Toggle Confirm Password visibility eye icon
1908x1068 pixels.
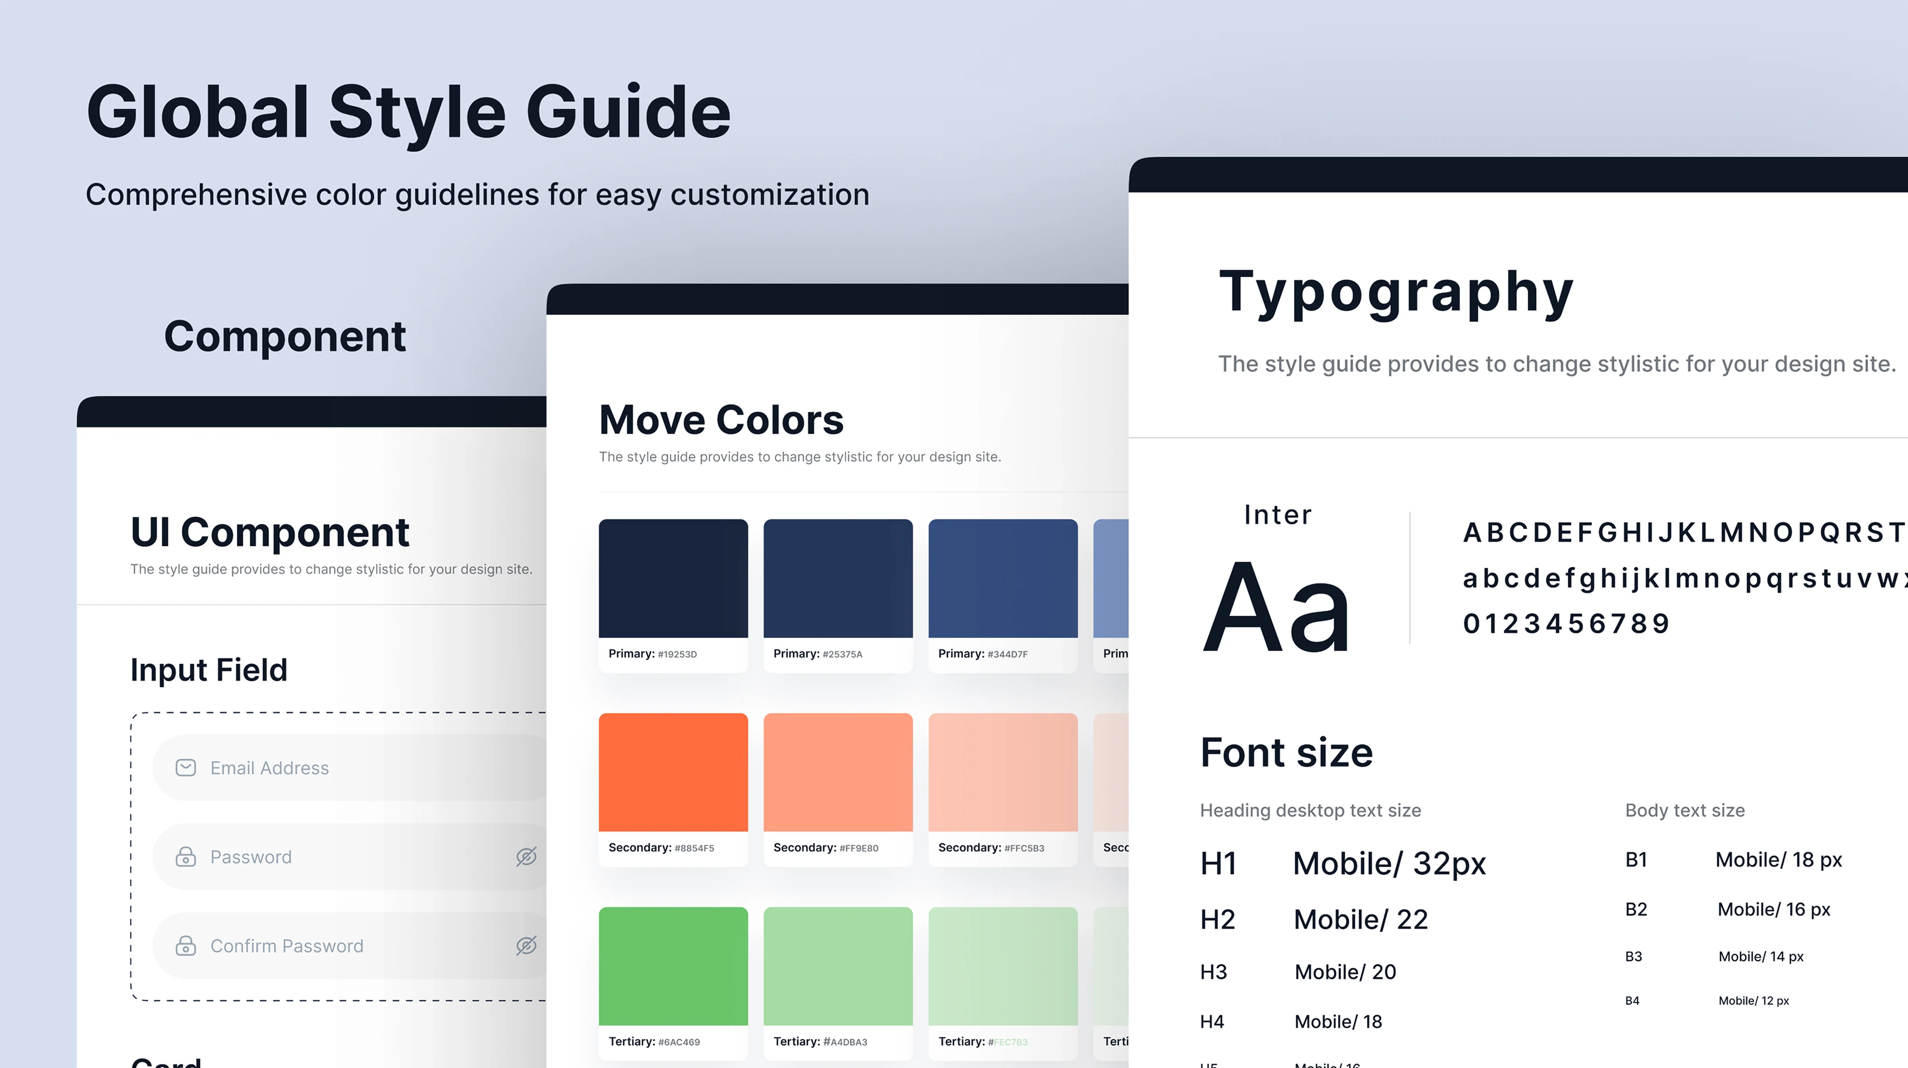point(526,945)
